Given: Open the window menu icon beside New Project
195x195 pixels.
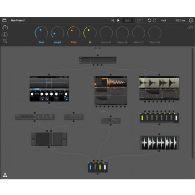Looking at the screenshot, I should (x=4, y=20).
